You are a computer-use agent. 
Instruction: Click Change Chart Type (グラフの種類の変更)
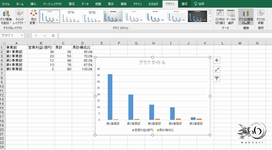246,17
